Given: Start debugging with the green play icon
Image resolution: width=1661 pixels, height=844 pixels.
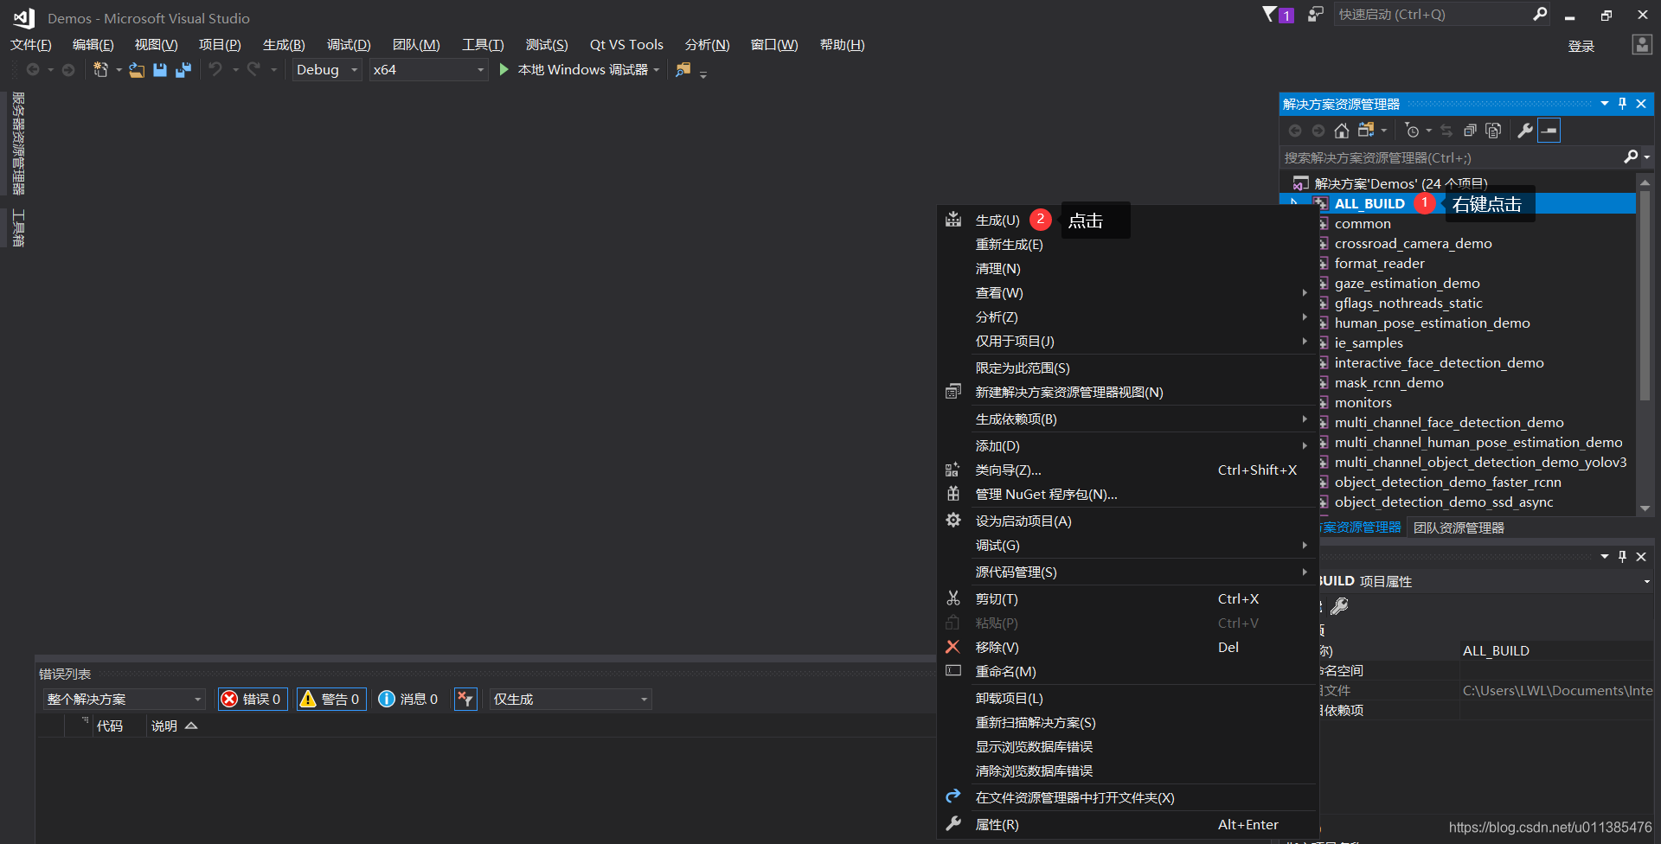Looking at the screenshot, I should (x=504, y=69).
